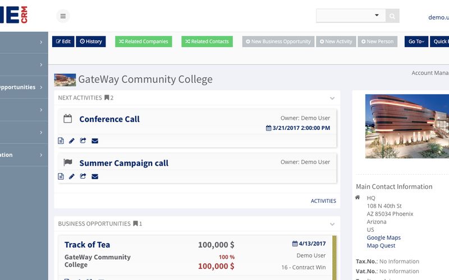This screenshot has height=280, width=449.
Task: Email the Summer Campaign call activity
Action: pyautogui.click(x=95, y=176)
